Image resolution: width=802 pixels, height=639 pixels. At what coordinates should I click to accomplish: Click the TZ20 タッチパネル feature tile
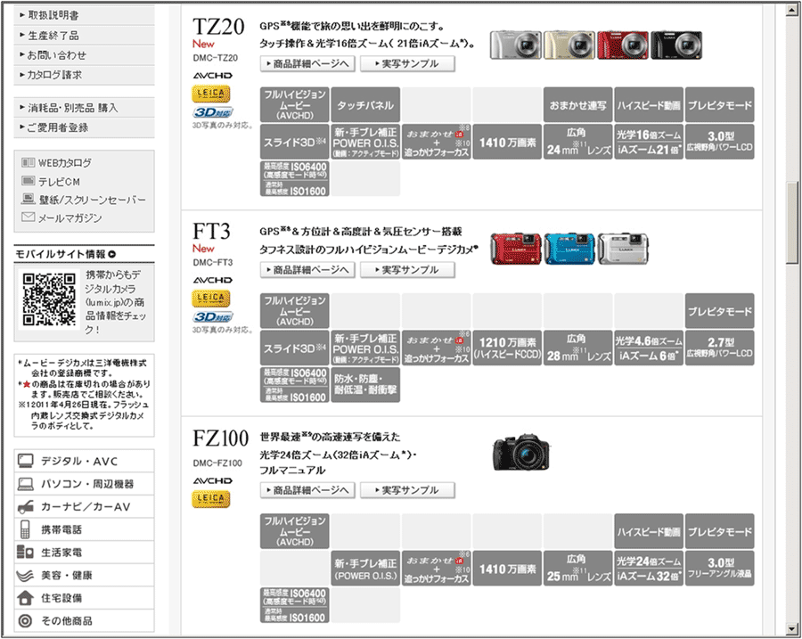[365, 105]
